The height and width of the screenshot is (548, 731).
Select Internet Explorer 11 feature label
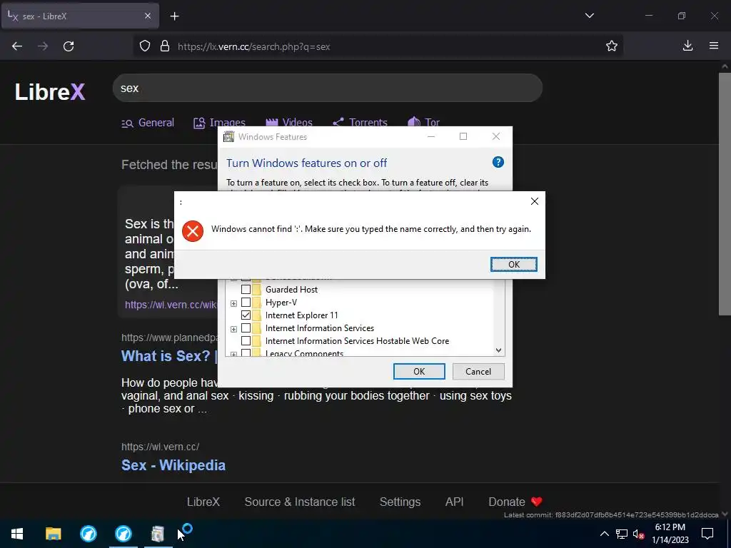[x=302, y=315]
